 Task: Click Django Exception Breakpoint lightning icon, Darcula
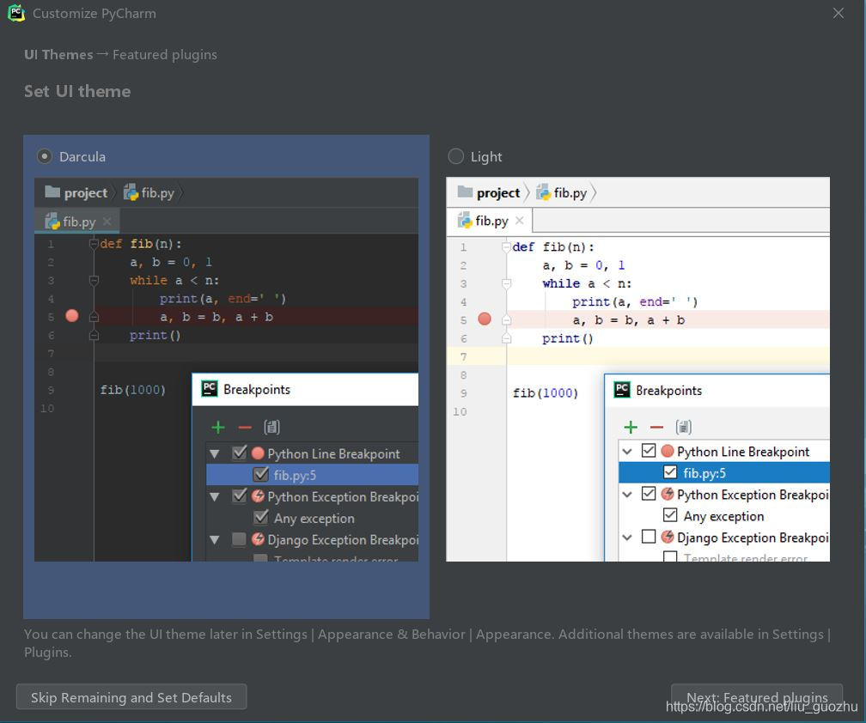258,538
